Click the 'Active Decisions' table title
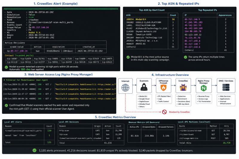 click(x=15, y=43)
